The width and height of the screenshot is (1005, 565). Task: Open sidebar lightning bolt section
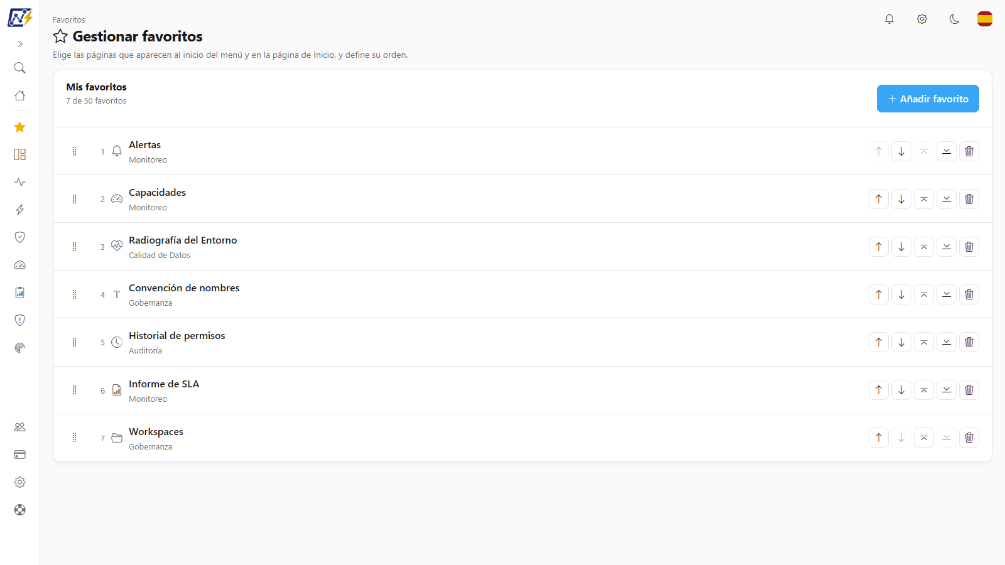point(20,210)
